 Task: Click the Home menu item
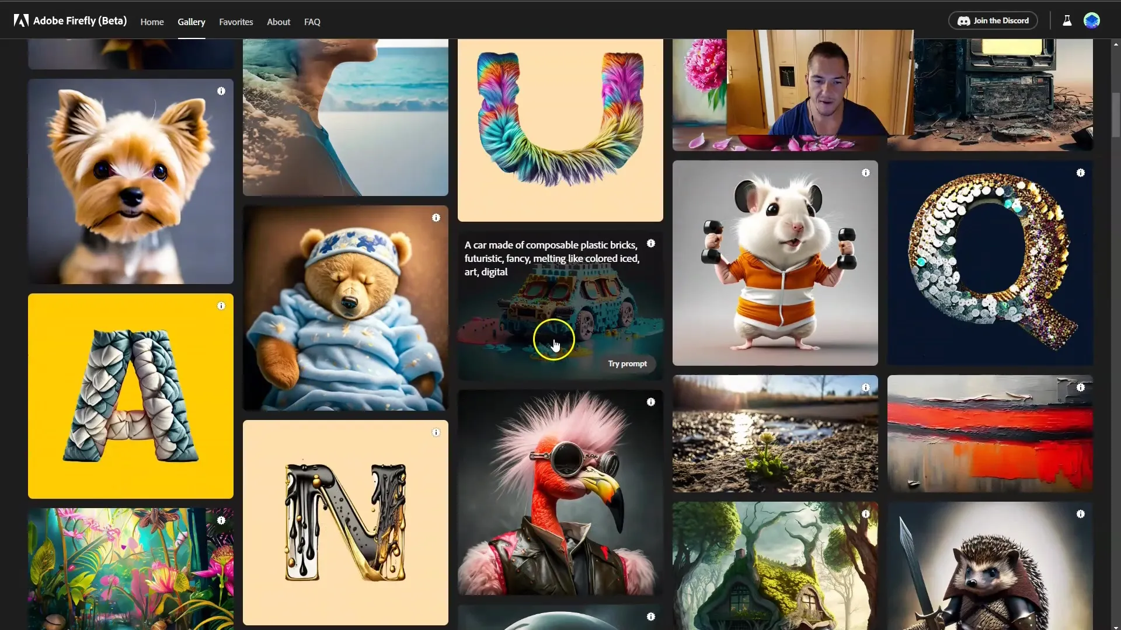tap(152, 22)
